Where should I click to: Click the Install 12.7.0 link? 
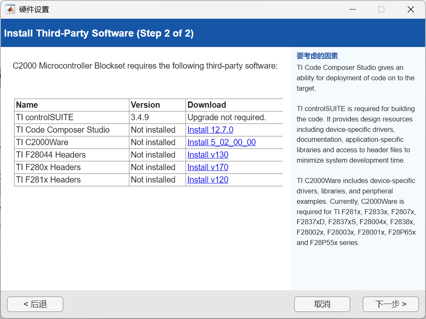tap(210, 130)
